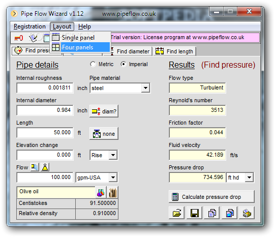Image resolution: width=275 pixels, height=237 pixels.
Task: Click the Four panels grid icon
Action: pos(55,47)
